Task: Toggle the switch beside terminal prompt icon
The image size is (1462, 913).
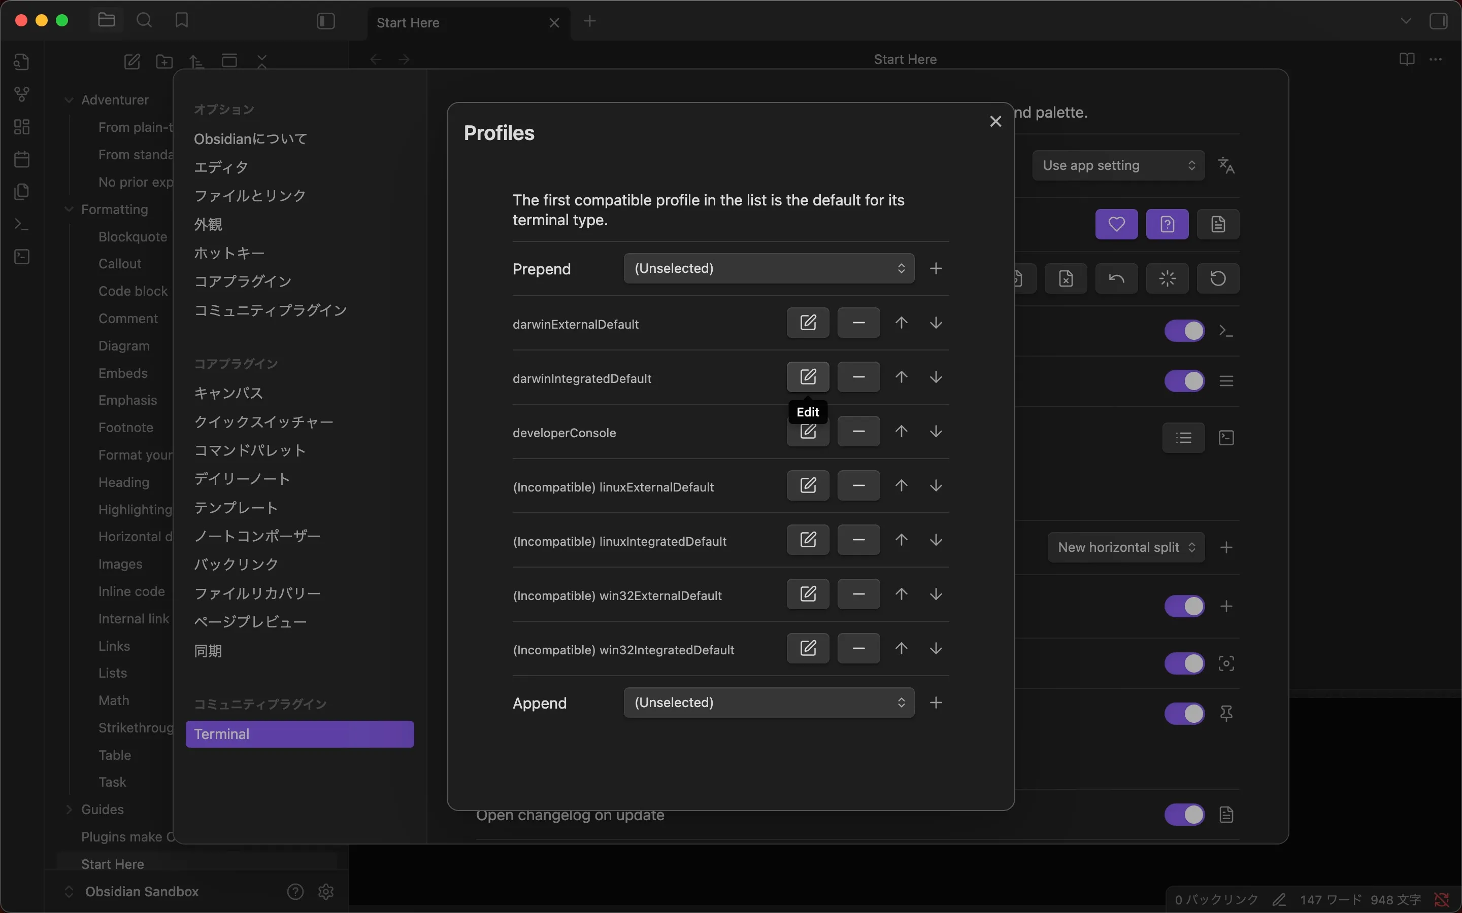Action: [x=1184, y=331]
